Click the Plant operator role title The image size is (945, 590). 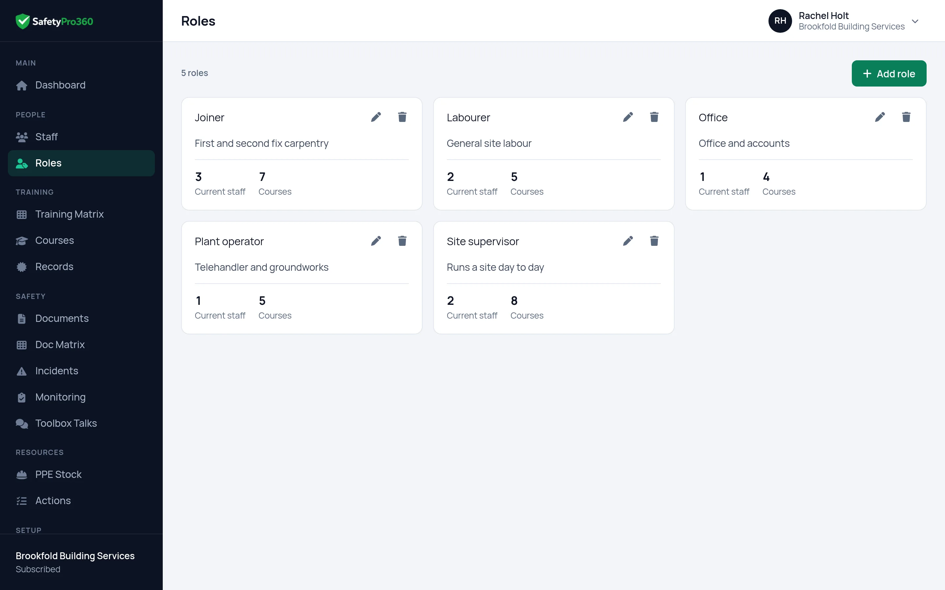coord(229,242)
